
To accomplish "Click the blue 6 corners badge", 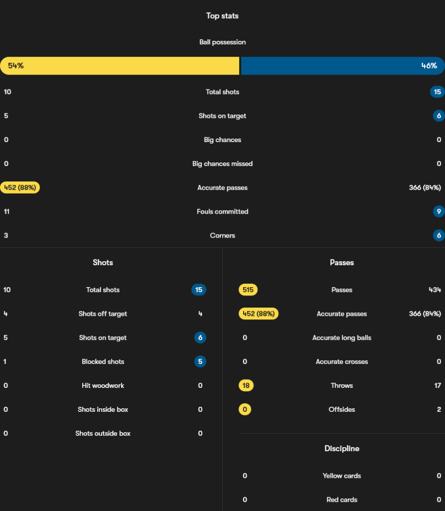I will pyautogui.click(x=438, y=236).
